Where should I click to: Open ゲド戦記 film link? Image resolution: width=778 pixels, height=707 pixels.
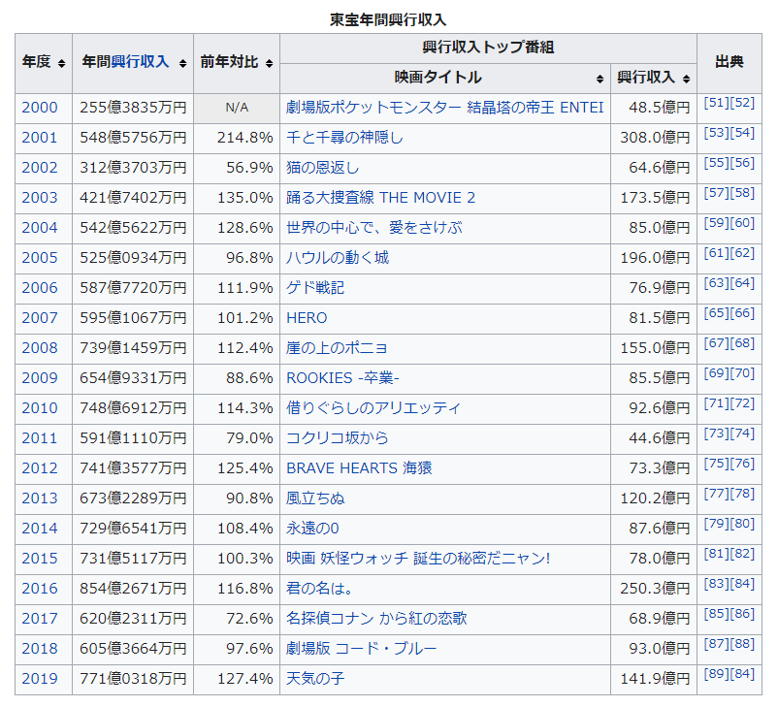(x=315, y=288)
